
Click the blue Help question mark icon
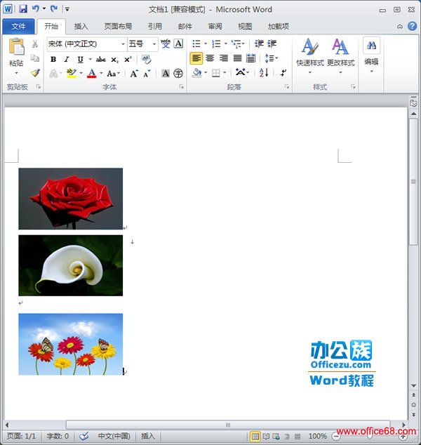(x=412, y=26)
